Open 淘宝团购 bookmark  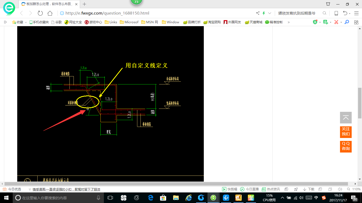[212, 22]
